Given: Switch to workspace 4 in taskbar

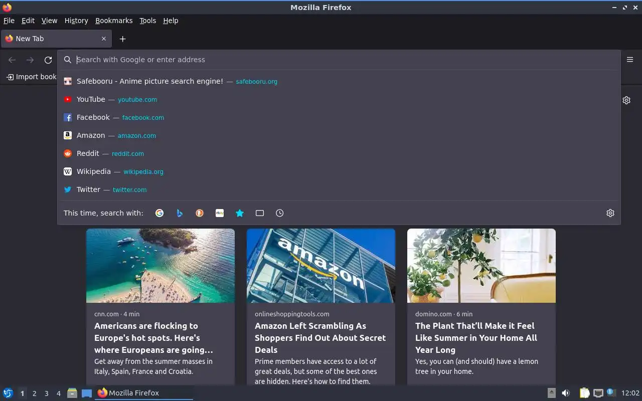Looking at the screenshot, I should tap(58, 393).
